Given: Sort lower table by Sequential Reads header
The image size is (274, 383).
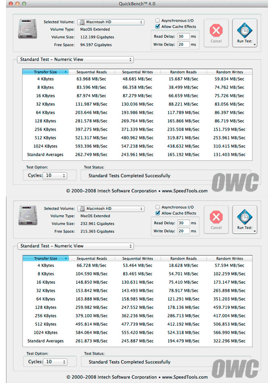Looking at the screenshot, I should click(92, 258).
